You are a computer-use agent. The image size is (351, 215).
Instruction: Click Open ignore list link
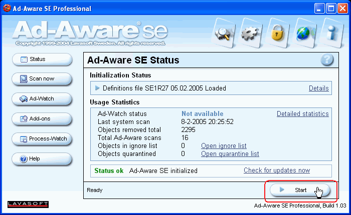224,146
